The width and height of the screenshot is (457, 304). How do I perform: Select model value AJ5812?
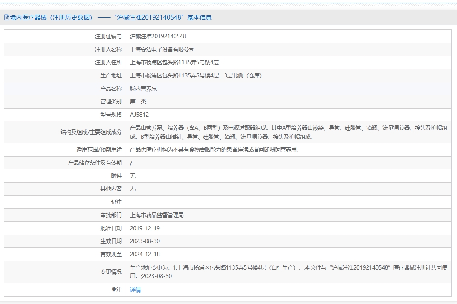(139, 115)
